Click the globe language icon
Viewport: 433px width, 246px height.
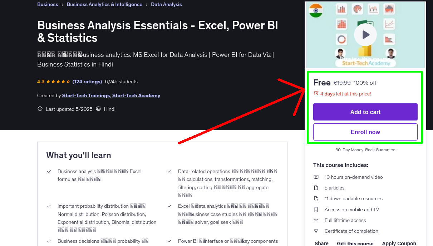click(99, 109)
